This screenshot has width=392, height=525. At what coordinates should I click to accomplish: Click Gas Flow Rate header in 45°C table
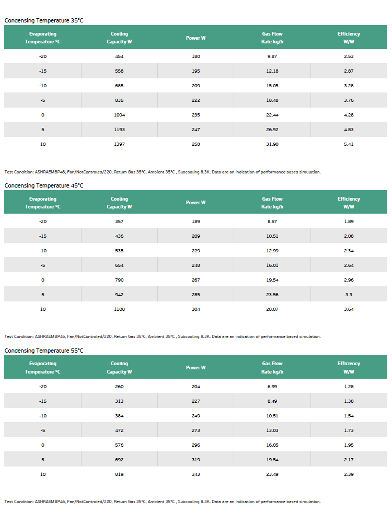point(272,203)
